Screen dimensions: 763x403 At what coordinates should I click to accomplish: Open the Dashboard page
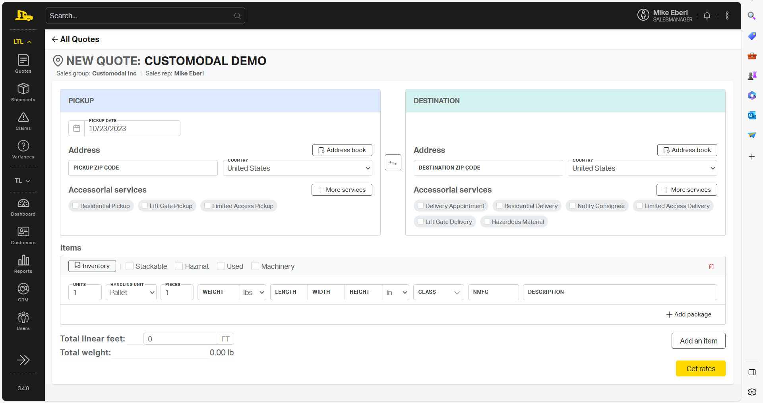coord(23,207)
